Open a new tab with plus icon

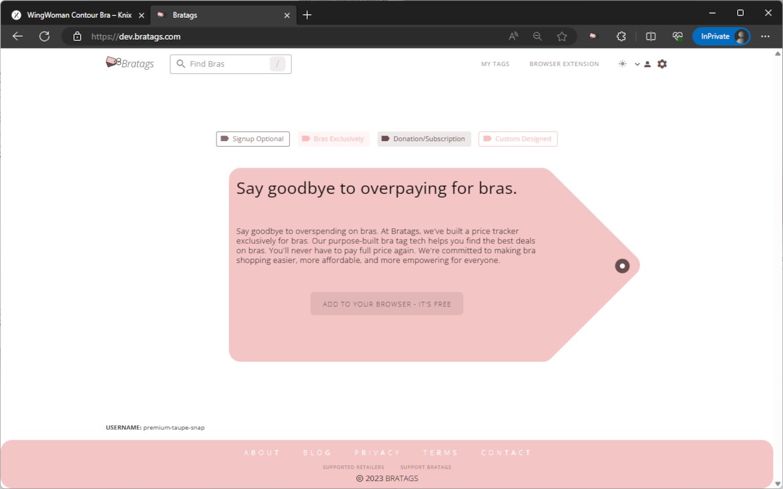click(x=307, y=15)
